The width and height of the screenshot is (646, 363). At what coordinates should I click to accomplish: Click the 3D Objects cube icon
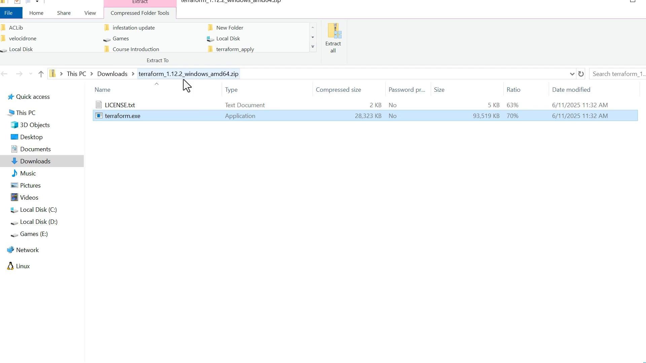point(14,125)
